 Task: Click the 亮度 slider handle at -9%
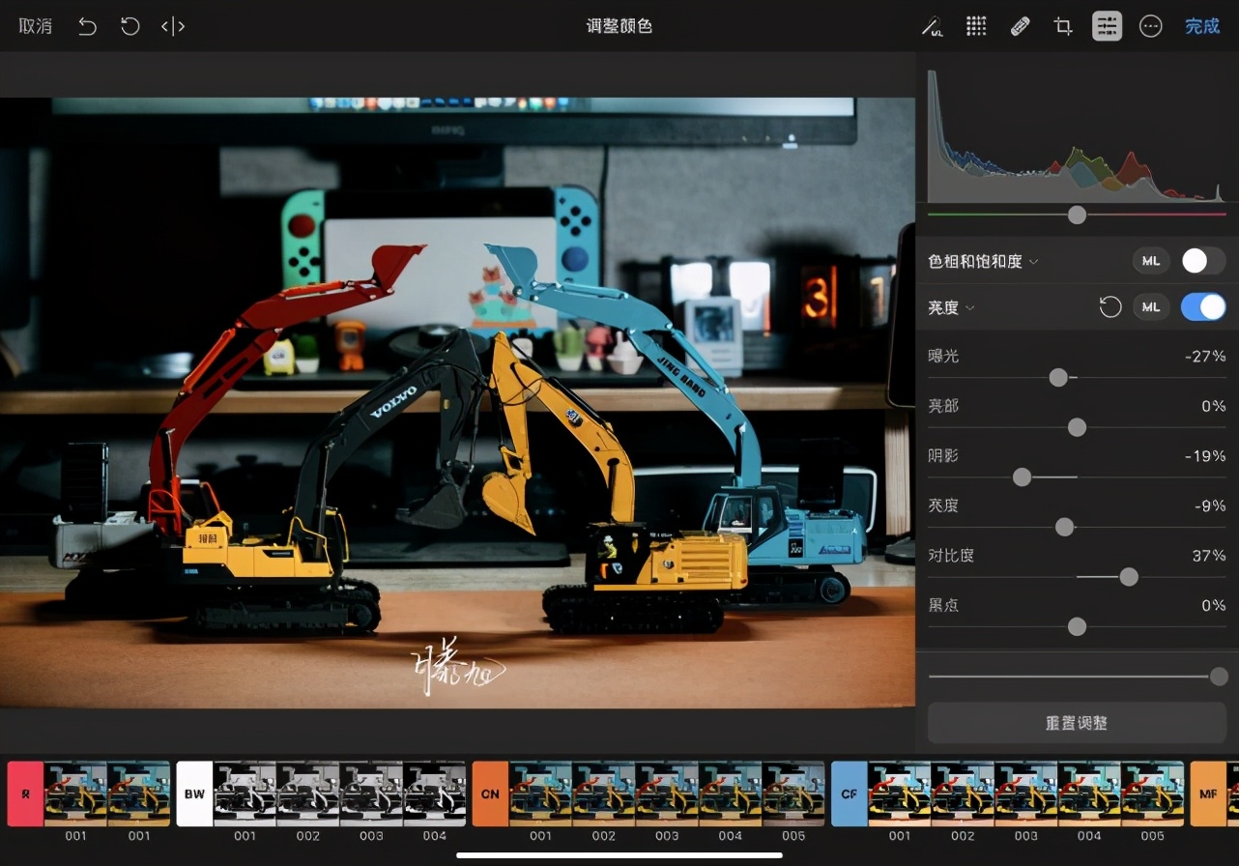coord(1064,527)
